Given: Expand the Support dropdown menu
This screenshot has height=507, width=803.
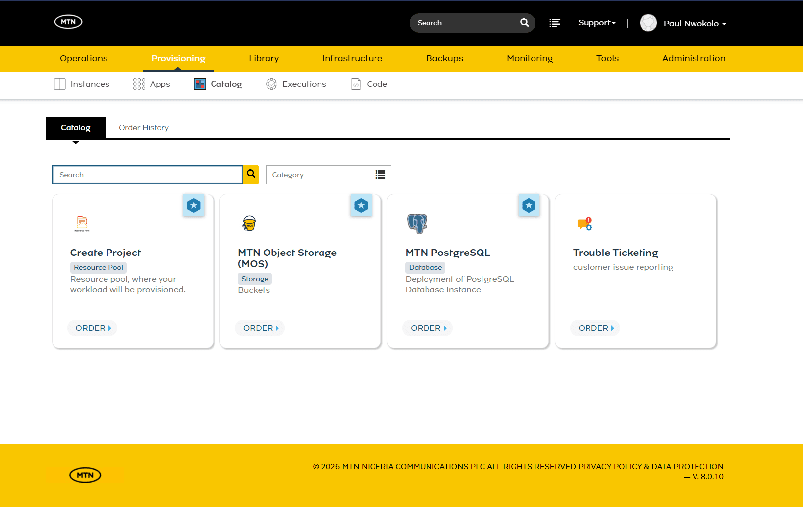Looking at the screenshot, I should coord(597,23).
